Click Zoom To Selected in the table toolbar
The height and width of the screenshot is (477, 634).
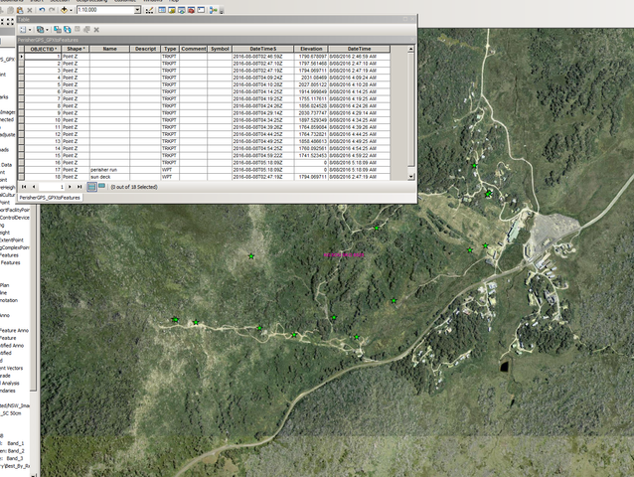click(x=86, y=30)
